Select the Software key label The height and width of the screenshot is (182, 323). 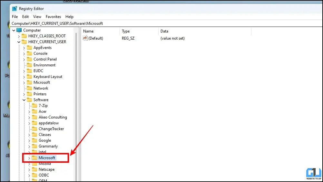pyautogui.click(x=41, y=100)
